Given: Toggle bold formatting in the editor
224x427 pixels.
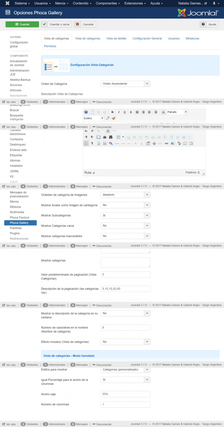Looking at the screenshot, I should [x=113, y=112].
